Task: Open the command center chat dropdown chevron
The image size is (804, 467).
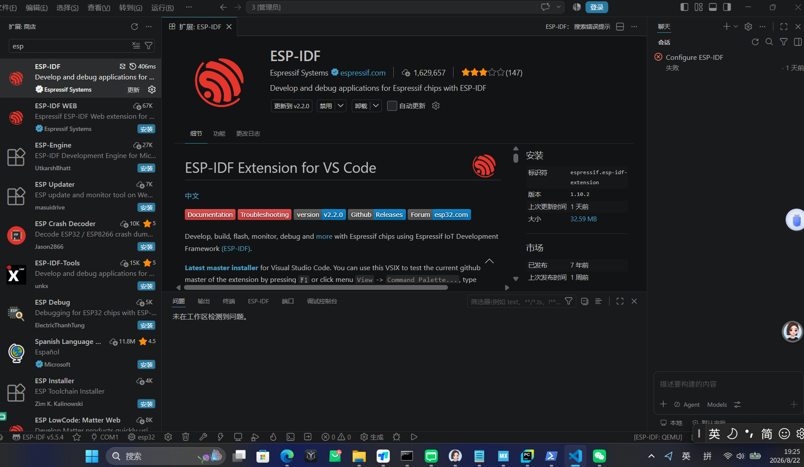Action: coord(558,7)
